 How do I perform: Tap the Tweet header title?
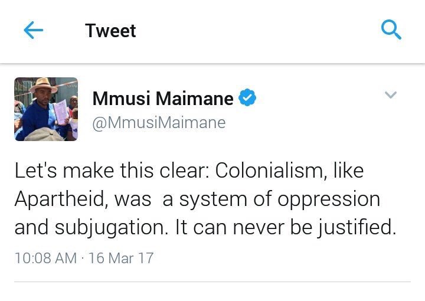point(110,31)
